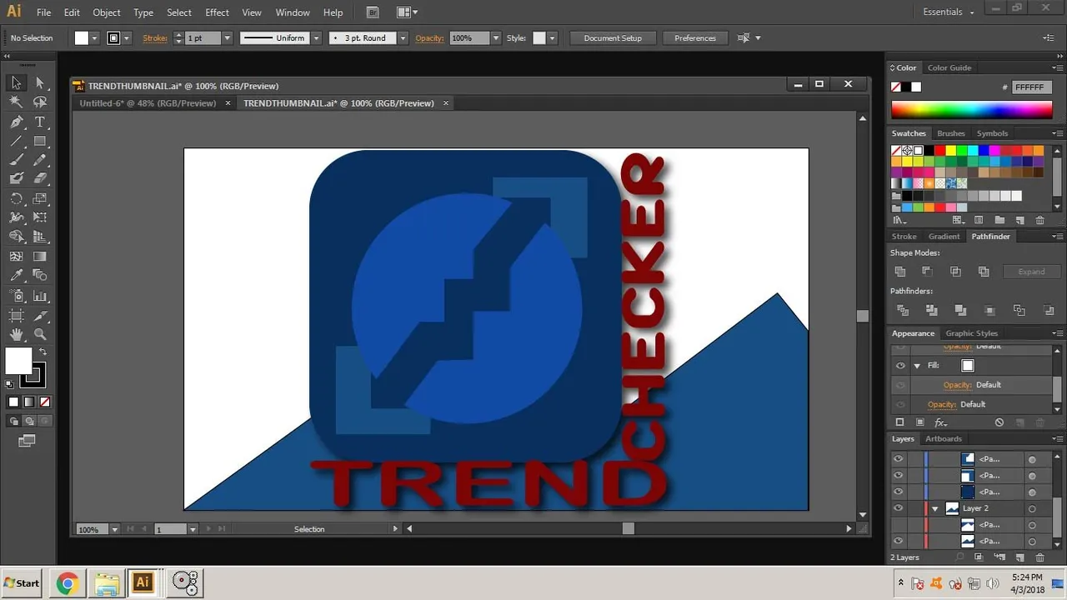Open Uniform width profile dropdown

pyautogui.click(x=317, y=38)
